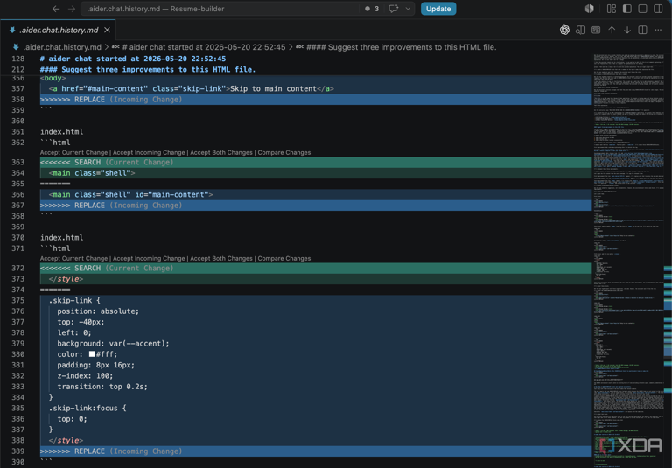The image size is (672, 468).
Task: Accept Both Changes above line 363
Action: (221, 152)
